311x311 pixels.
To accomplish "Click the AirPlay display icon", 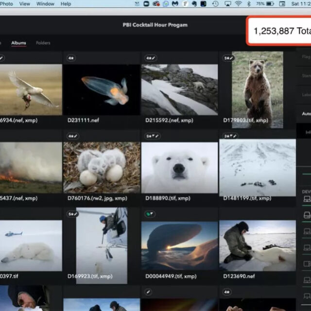I will (x=227, y=4).
